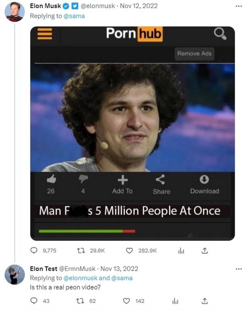The width and height of the screenshot is (250, 313).
Task: Reply to the Elon Test tweet
Action: [34, 301]
